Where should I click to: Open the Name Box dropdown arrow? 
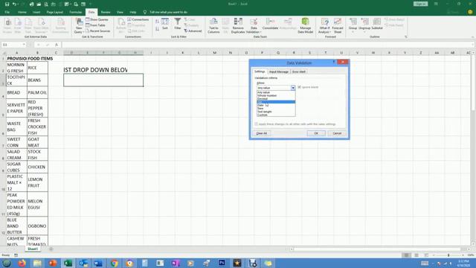(x=24, y=45)
